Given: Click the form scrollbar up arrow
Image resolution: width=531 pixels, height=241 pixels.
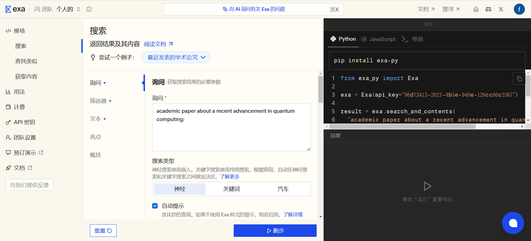Looking at the screenshot, I should tap(321, 73).
